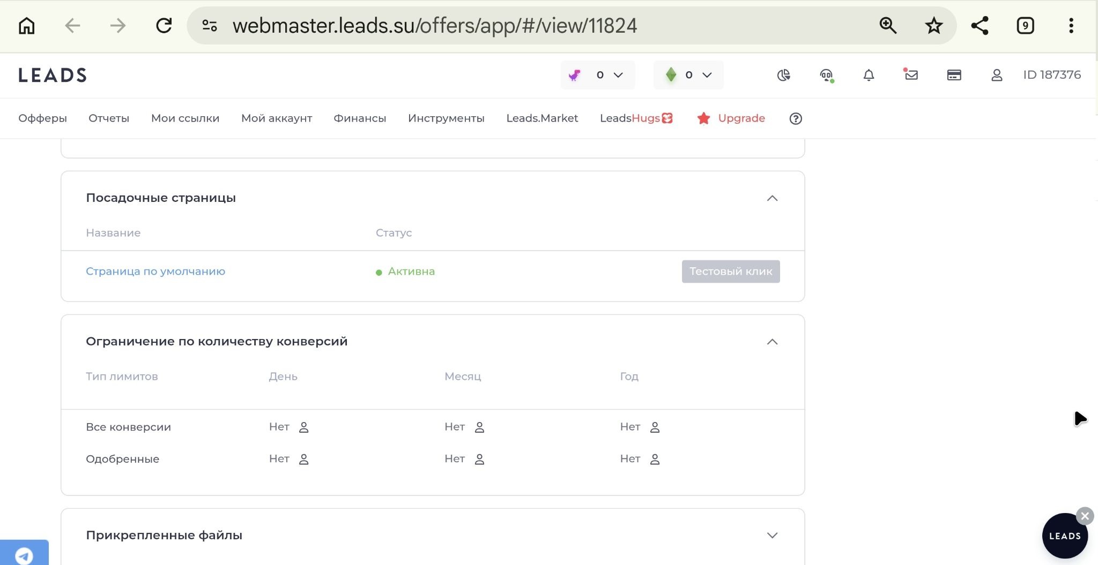Open the Финансы menu
1098x565 pixels.
point(360,118)
